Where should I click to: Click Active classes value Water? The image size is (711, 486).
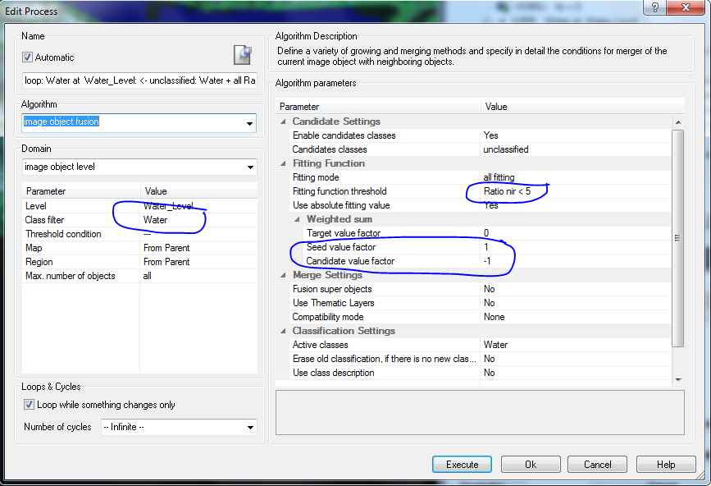coord(576,345)
